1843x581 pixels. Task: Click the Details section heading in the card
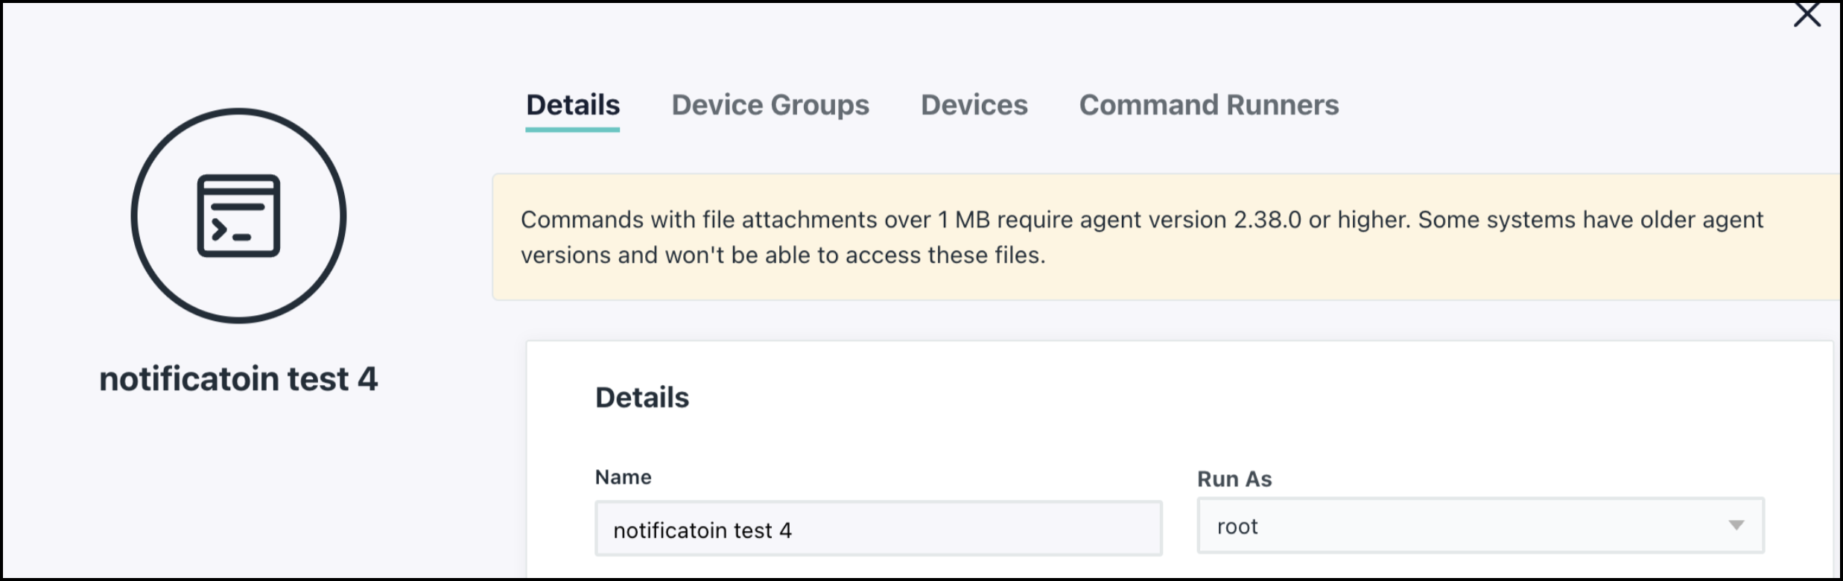(641, 398)
